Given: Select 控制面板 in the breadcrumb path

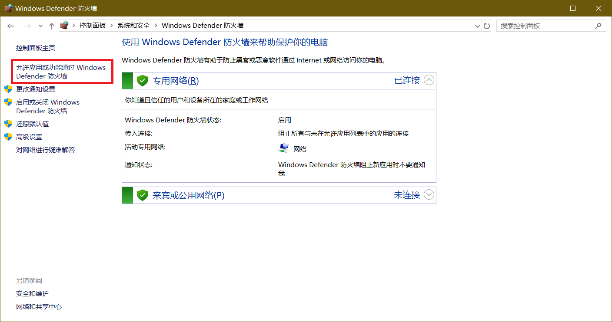Looking at the screenshot, I should click(x=93, y=26).
